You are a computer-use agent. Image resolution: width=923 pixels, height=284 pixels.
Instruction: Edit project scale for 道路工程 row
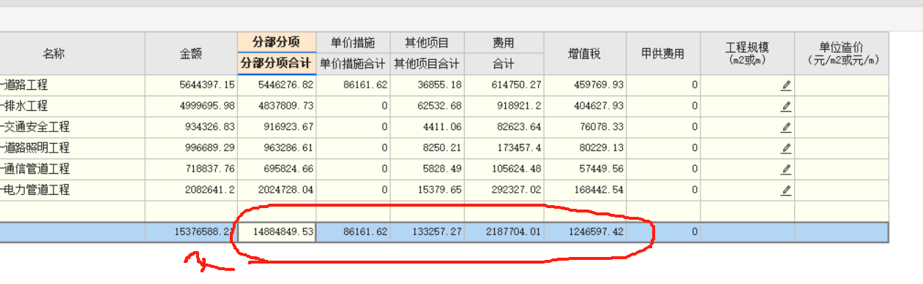[786, 85]
